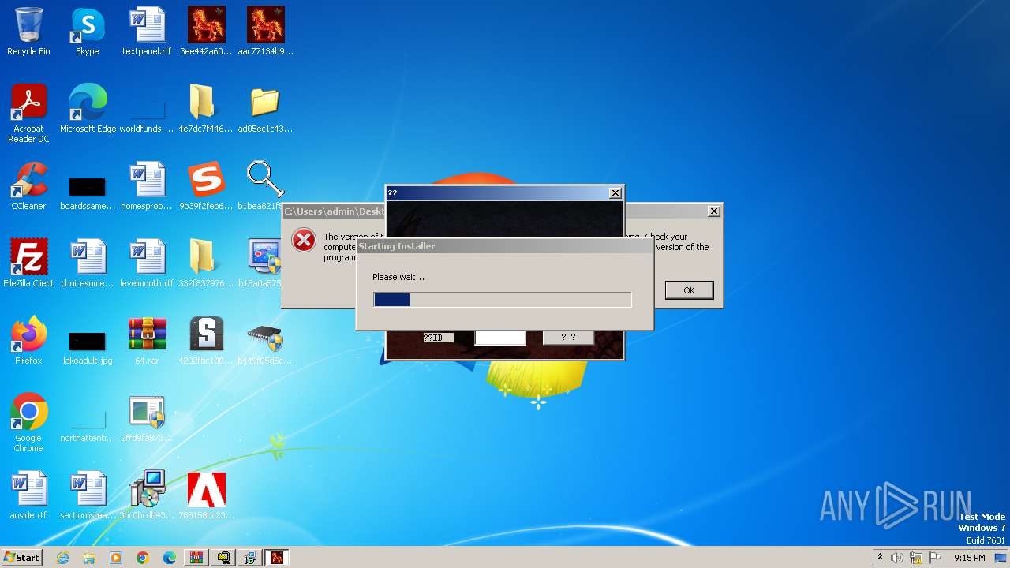
Task: Click the Starting Installer title bar
Action: click(505, 246)
